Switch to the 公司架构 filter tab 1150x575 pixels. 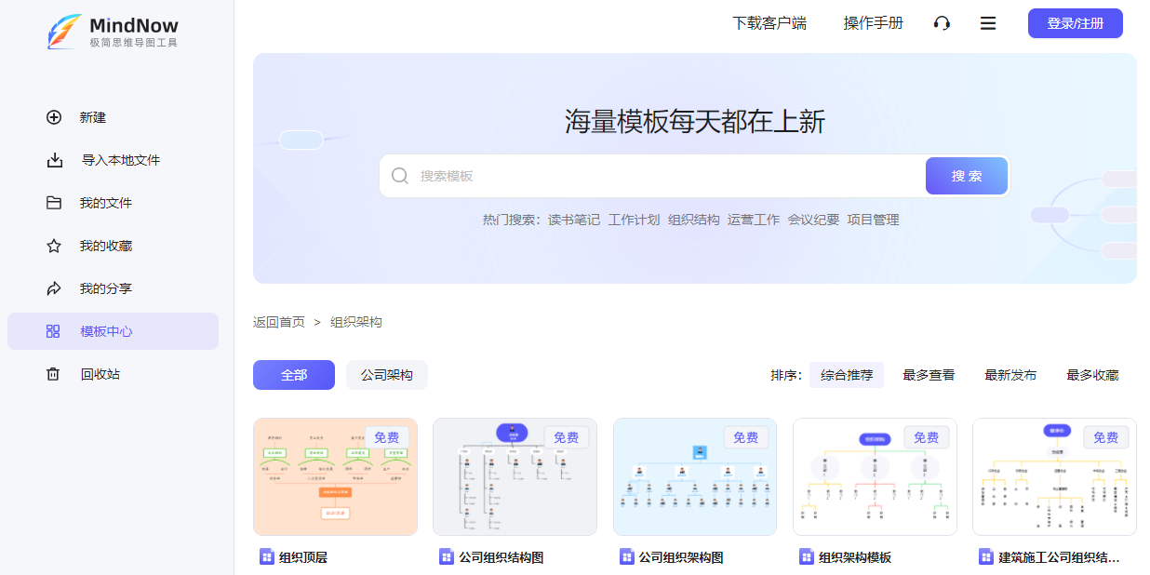click(x=386, y=375)
